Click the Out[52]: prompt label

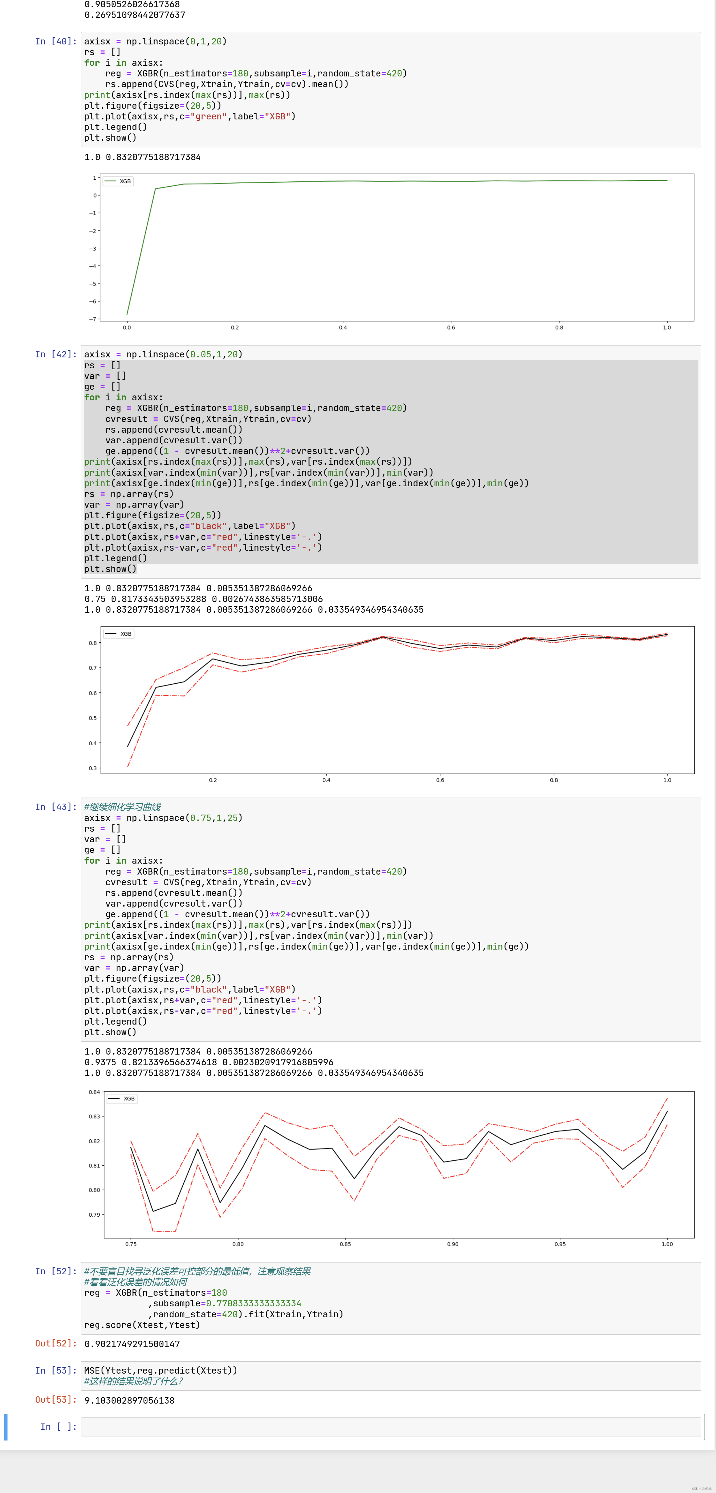pyautogui.click(x=56, y=1344)
